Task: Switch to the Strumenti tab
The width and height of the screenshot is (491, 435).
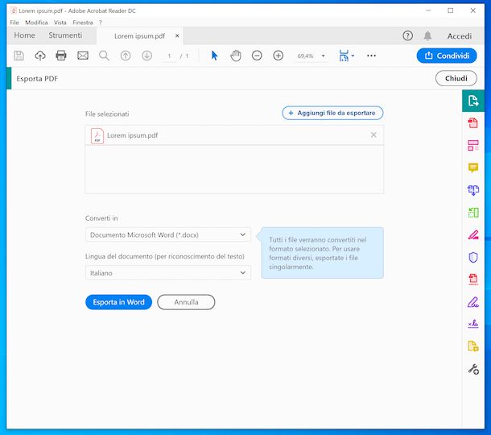Action: 65,35
